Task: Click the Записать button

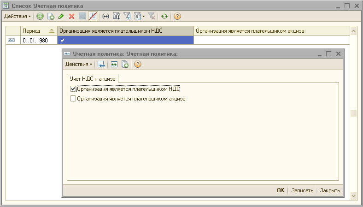Action: pos(302,190)
